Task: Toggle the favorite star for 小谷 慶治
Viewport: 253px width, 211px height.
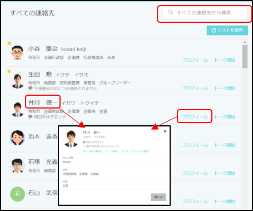Action: coord(9,43)
